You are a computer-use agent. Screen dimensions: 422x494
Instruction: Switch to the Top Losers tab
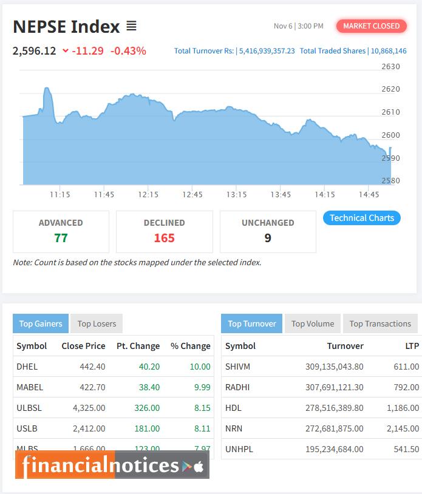click(x=95, y=323)
